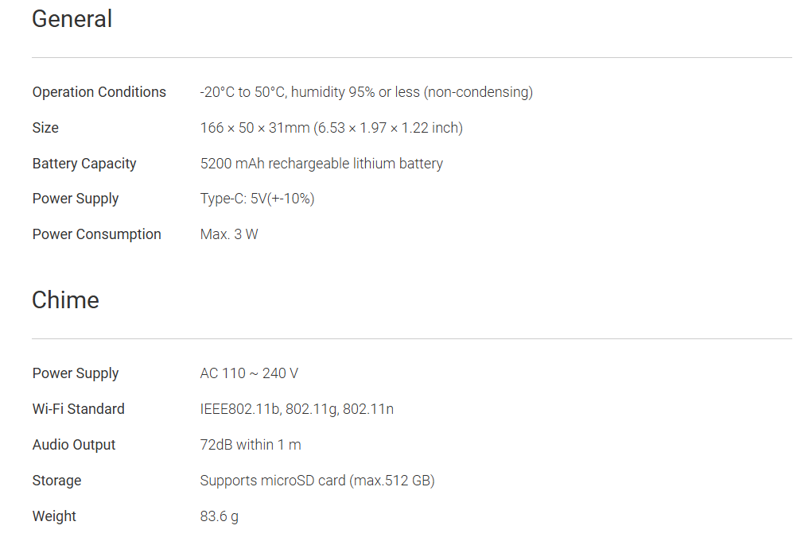Select the Wi-Fi Standard label
This screenshot has width=797, height=537.
[x=78, y=409]
